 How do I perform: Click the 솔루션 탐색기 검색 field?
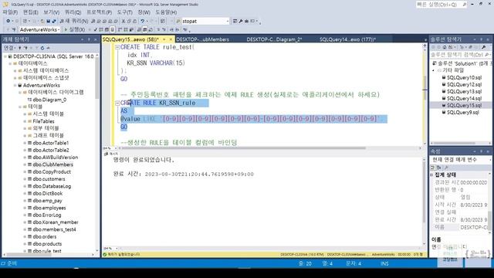pos(460,55)
